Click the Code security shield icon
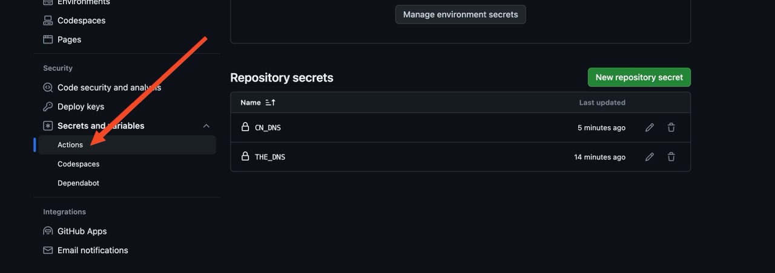This screenshot has height=273, width=775. 48,88
